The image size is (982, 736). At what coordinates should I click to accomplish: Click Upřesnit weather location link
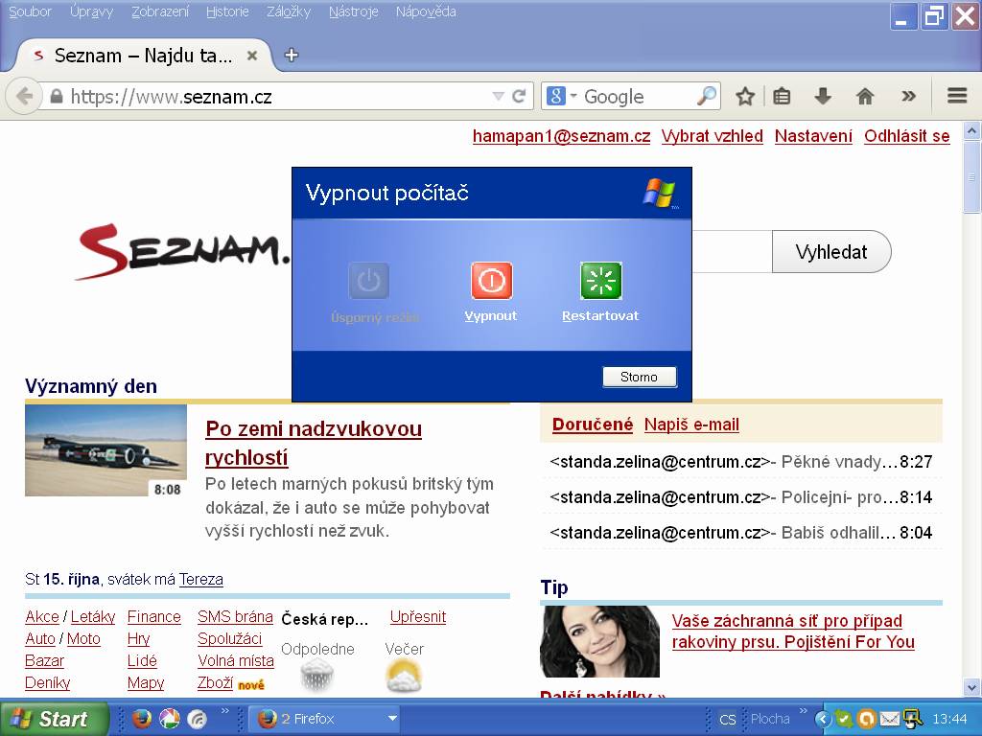tap(418, 616)
